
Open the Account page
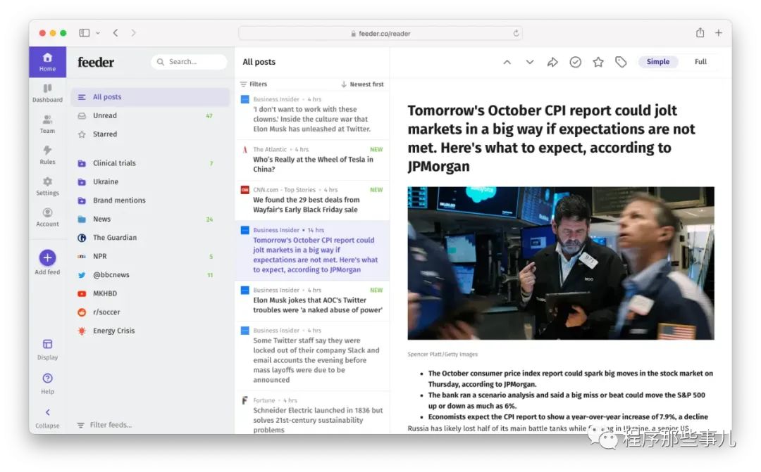pos(48,217)
